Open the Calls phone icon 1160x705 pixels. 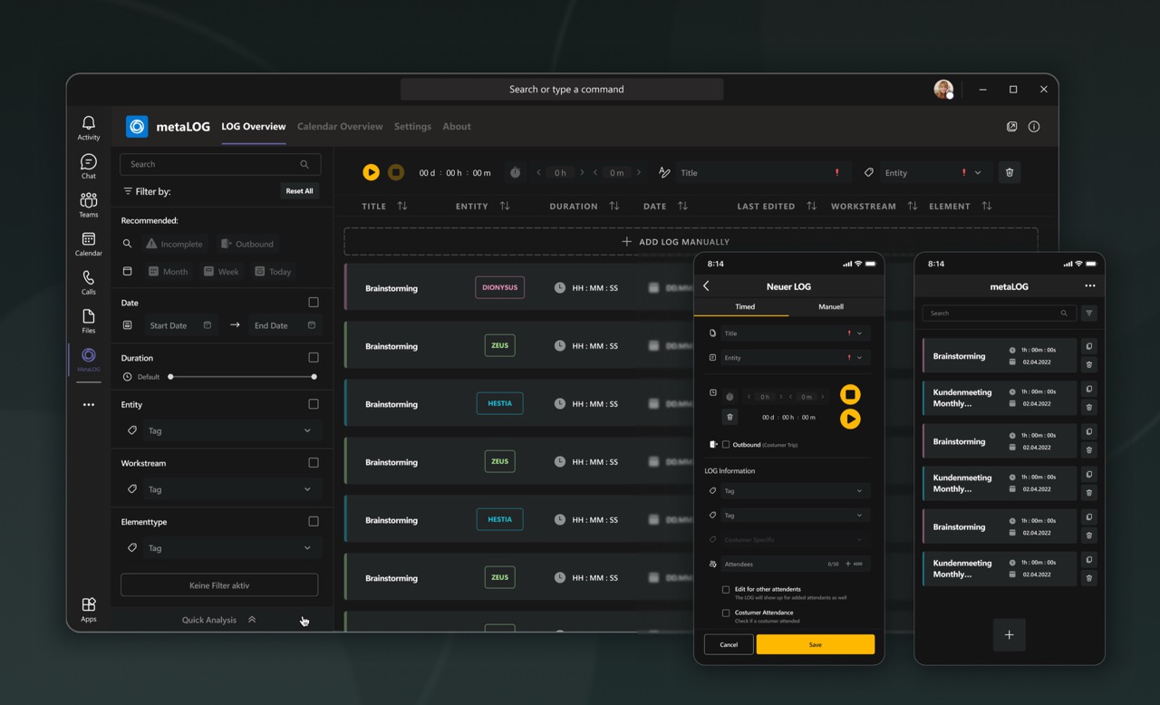(88, 282)
